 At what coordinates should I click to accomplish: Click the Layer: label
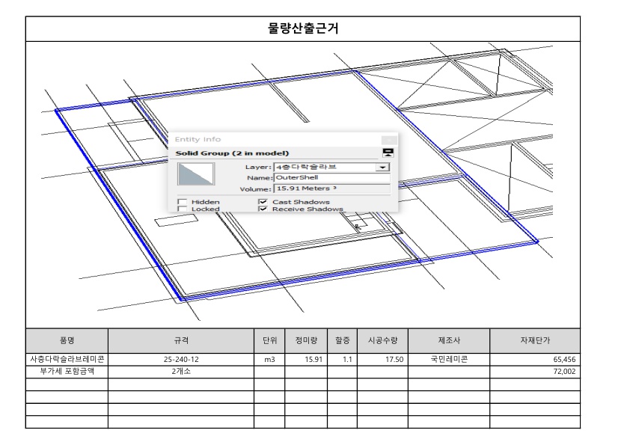(258, 167)
